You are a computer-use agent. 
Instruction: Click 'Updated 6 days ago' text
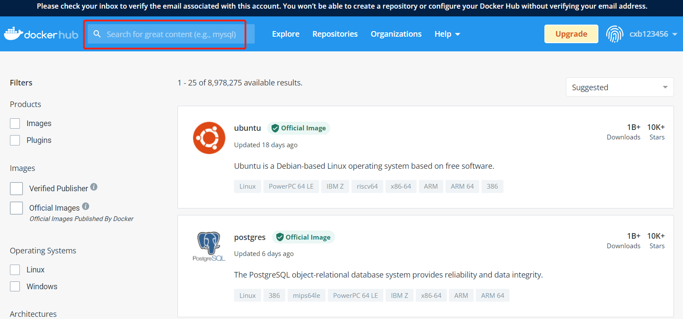[x=264, y=254]
